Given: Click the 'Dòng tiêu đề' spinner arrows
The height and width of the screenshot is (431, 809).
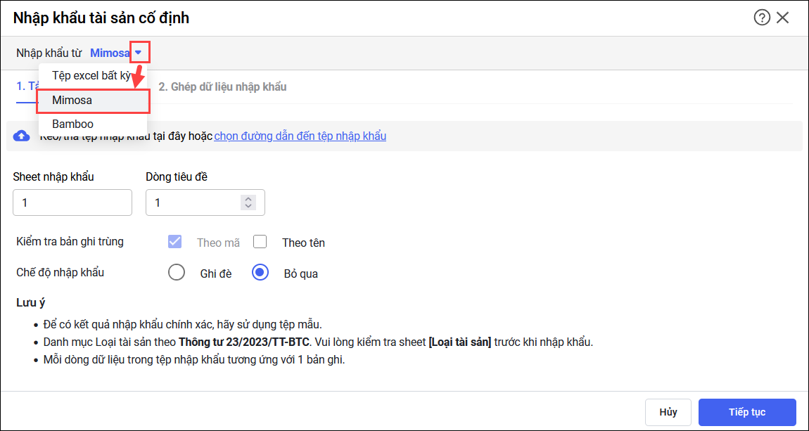Looking at the screenshot, I should click(x=248, y=202).
